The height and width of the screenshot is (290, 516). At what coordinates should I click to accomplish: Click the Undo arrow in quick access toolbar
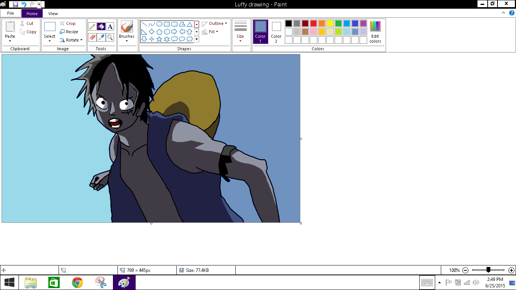point(23,4)
